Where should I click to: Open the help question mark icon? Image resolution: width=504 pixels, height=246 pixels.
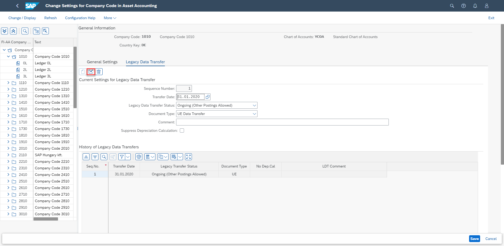click(464, 6)
